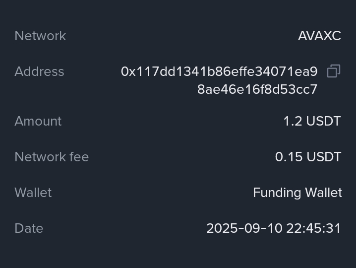Screen dimensions: 356x268
Task: Select the address line starting with 0x117dd
Action: point(219,71)
